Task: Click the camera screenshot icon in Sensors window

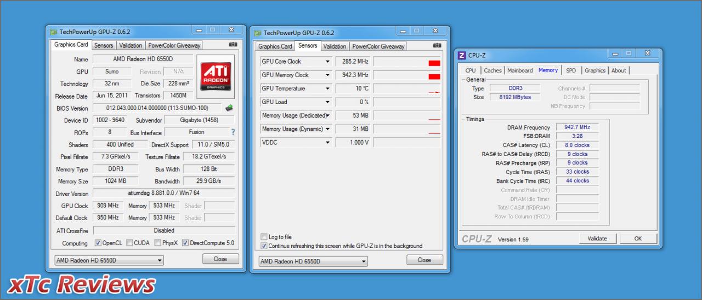Action: pyautogui.click(x=437, y=45)
